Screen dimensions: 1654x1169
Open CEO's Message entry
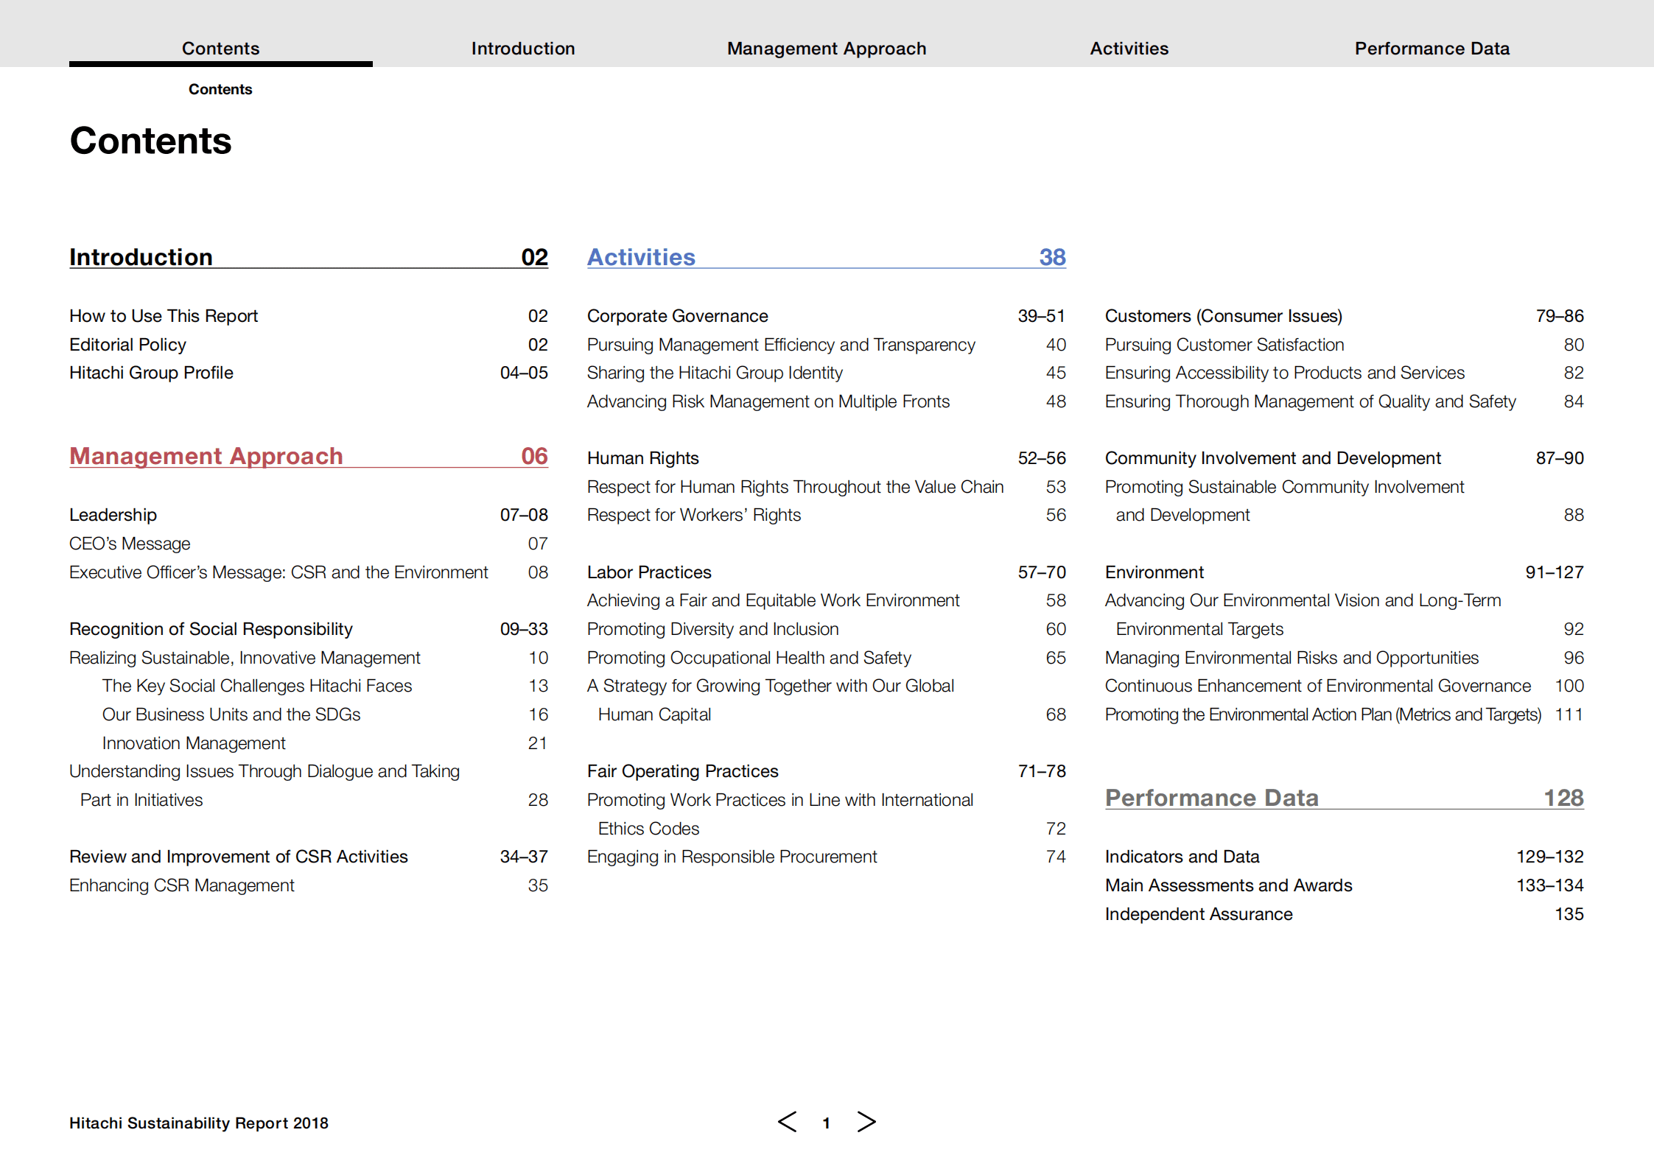tap(130, 544)
